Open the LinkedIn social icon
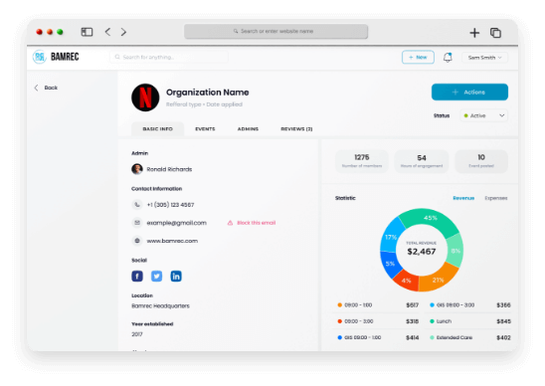545x386 pixels. click(x=176, y=277)
